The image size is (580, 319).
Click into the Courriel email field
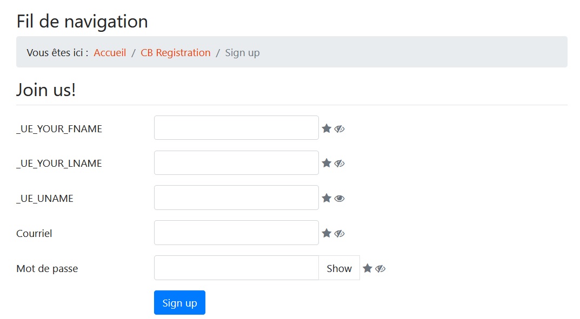(x=236, y=233)
